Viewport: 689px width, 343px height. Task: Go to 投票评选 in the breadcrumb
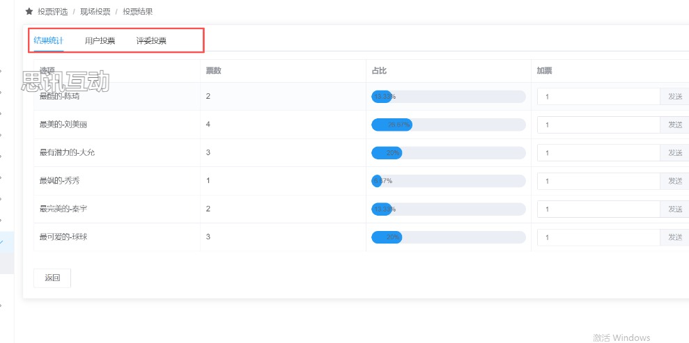53,12
